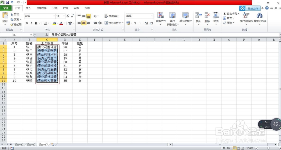Click the fx insert function button
The height and width of the screenshot is (150, 281).
tap(47, 35)
